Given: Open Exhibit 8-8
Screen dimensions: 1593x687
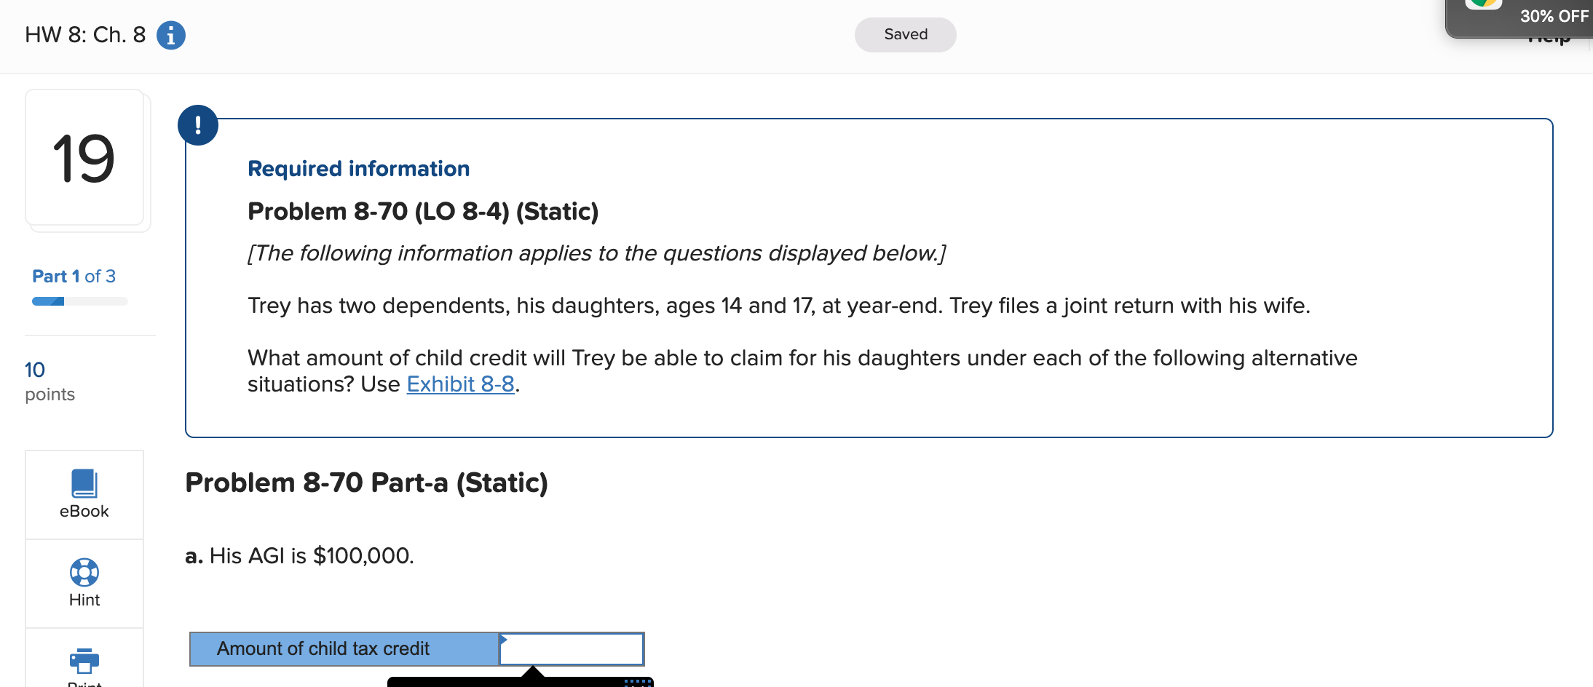Looking at the screenshot, I should pyautogui.click(x=460, y=384).
